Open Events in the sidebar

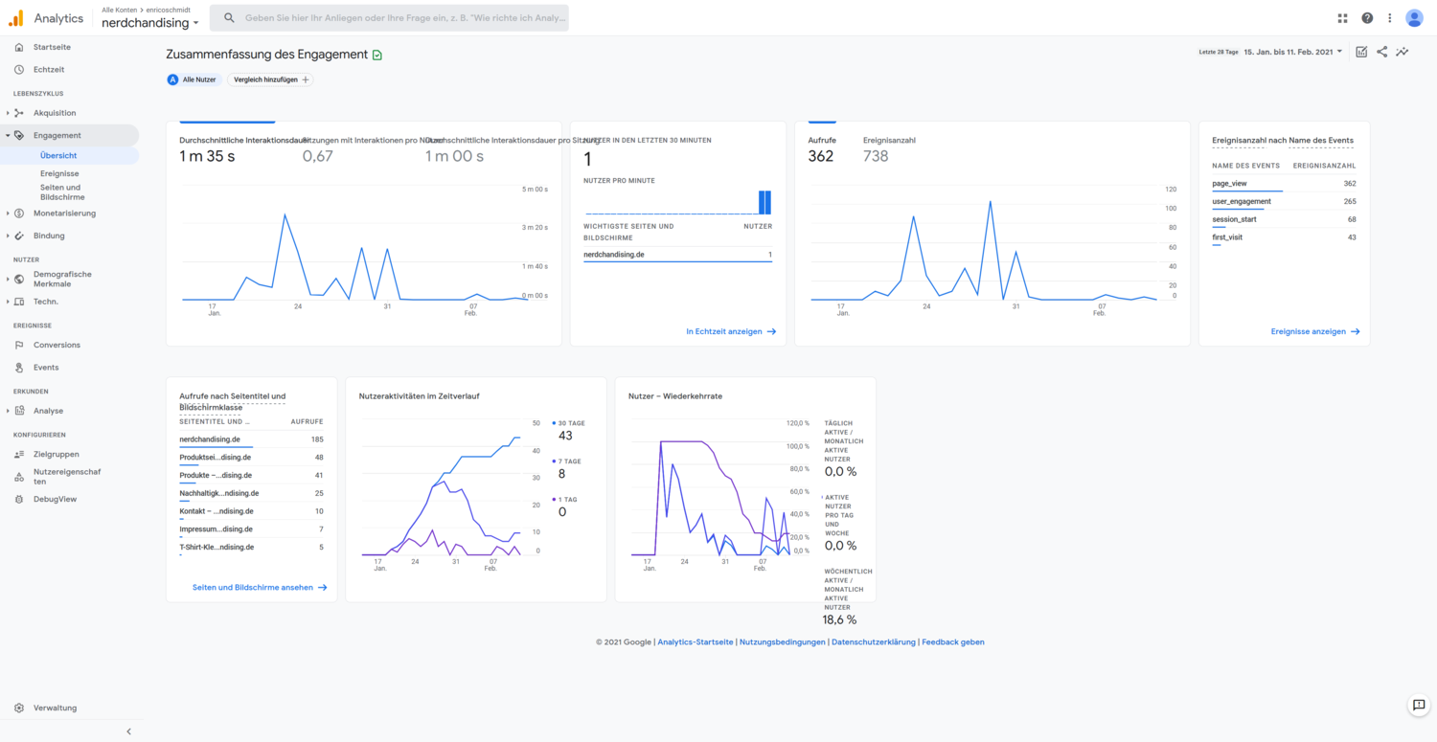46,368
